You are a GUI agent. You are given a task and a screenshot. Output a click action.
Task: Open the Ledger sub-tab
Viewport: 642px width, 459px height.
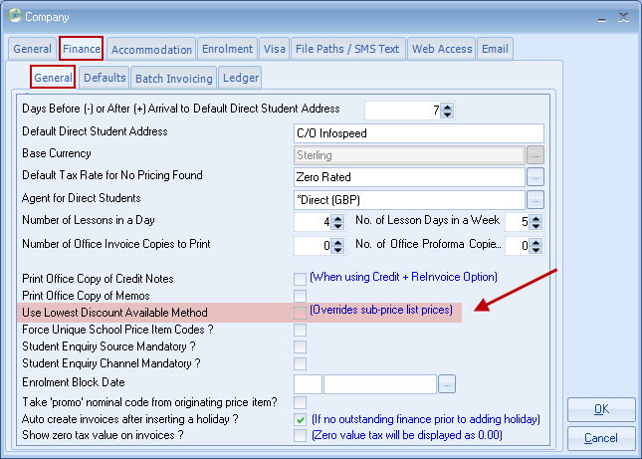240,78
